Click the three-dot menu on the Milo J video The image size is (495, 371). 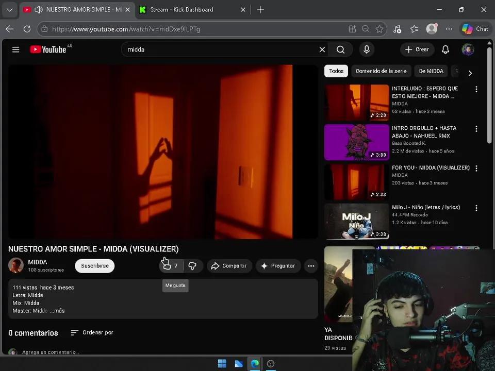pyautogui.click(x=476, y=208)
